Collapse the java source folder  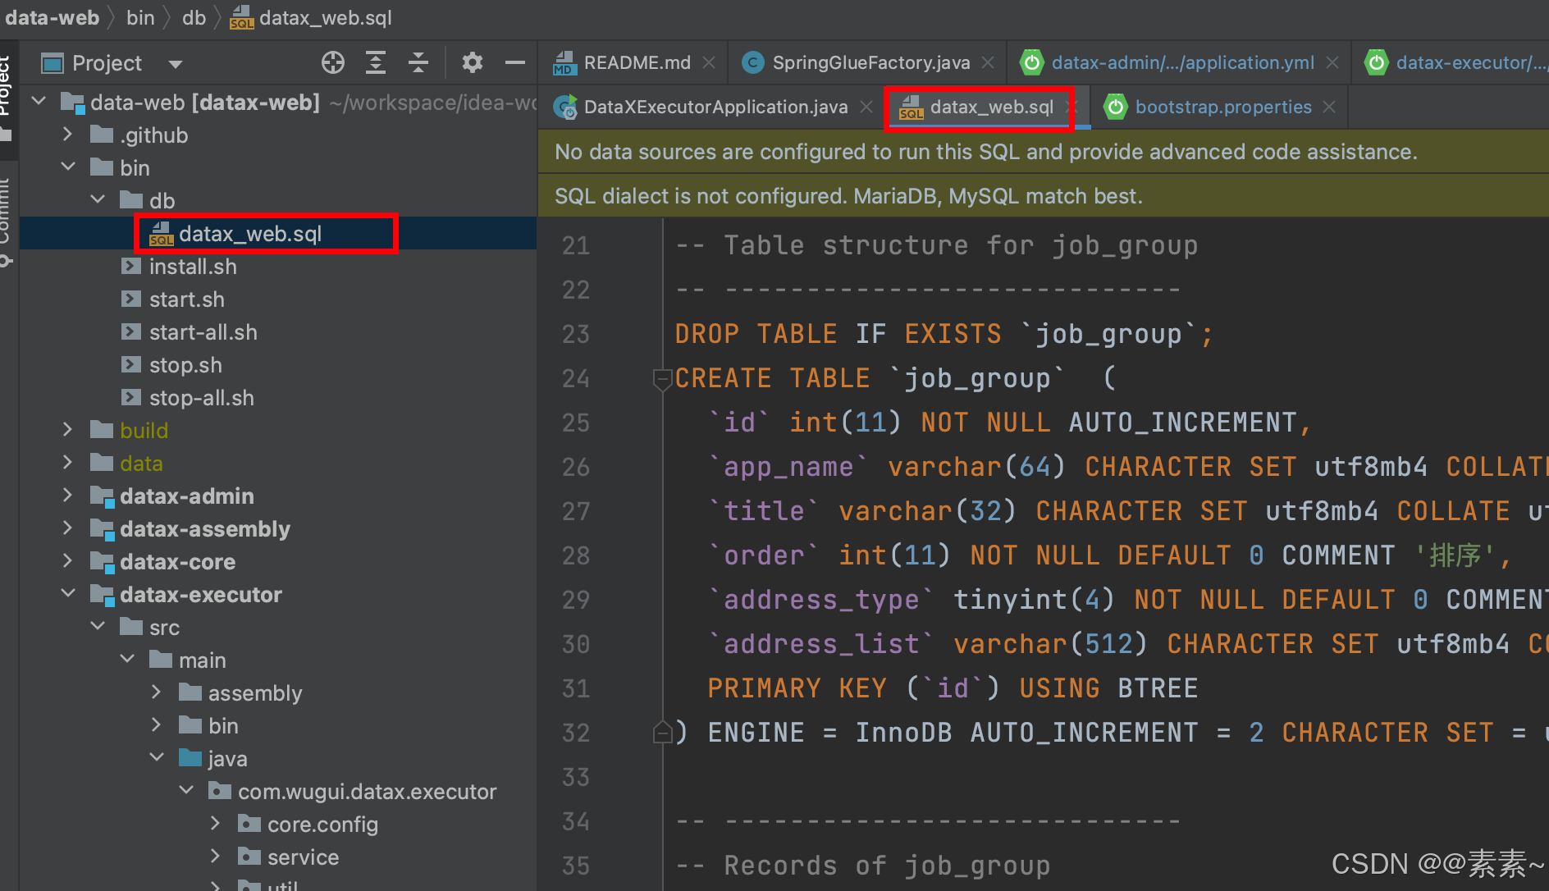point(156,758)
